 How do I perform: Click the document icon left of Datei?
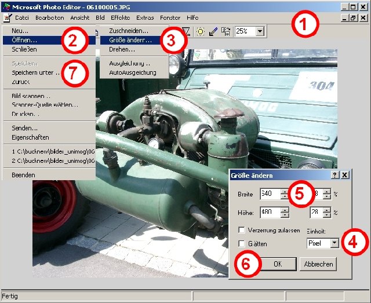pyautogui.click(x=7, y=18)
